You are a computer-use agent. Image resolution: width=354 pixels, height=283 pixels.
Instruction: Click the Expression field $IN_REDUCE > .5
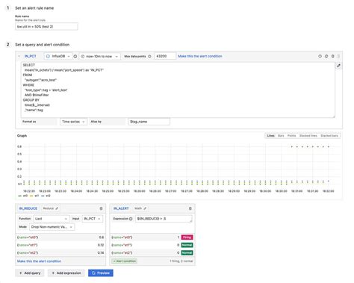[164, 219]
